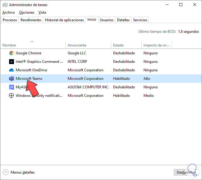
Task: Select the Microsoft OneDrive row name
Action: coord(32,70)
